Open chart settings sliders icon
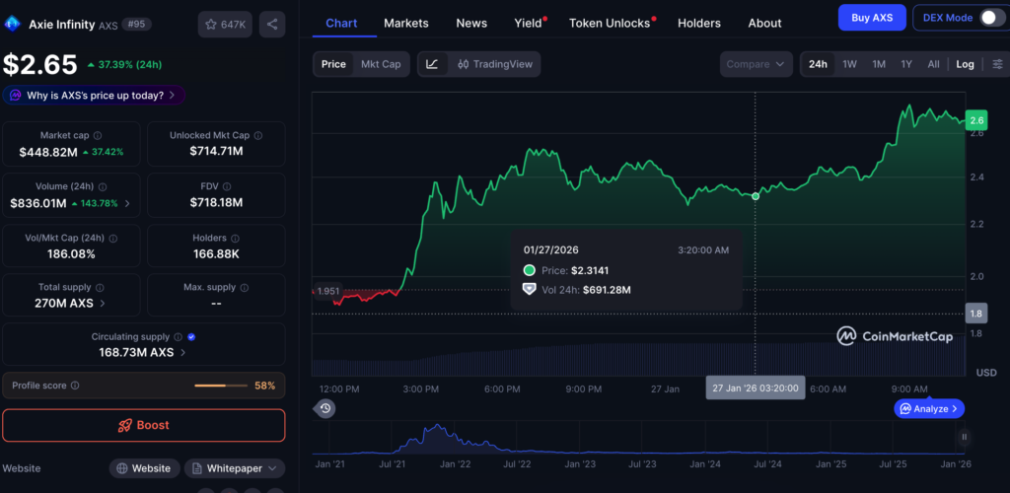Viewport: 1010px width, 493px height. [997, 64]
